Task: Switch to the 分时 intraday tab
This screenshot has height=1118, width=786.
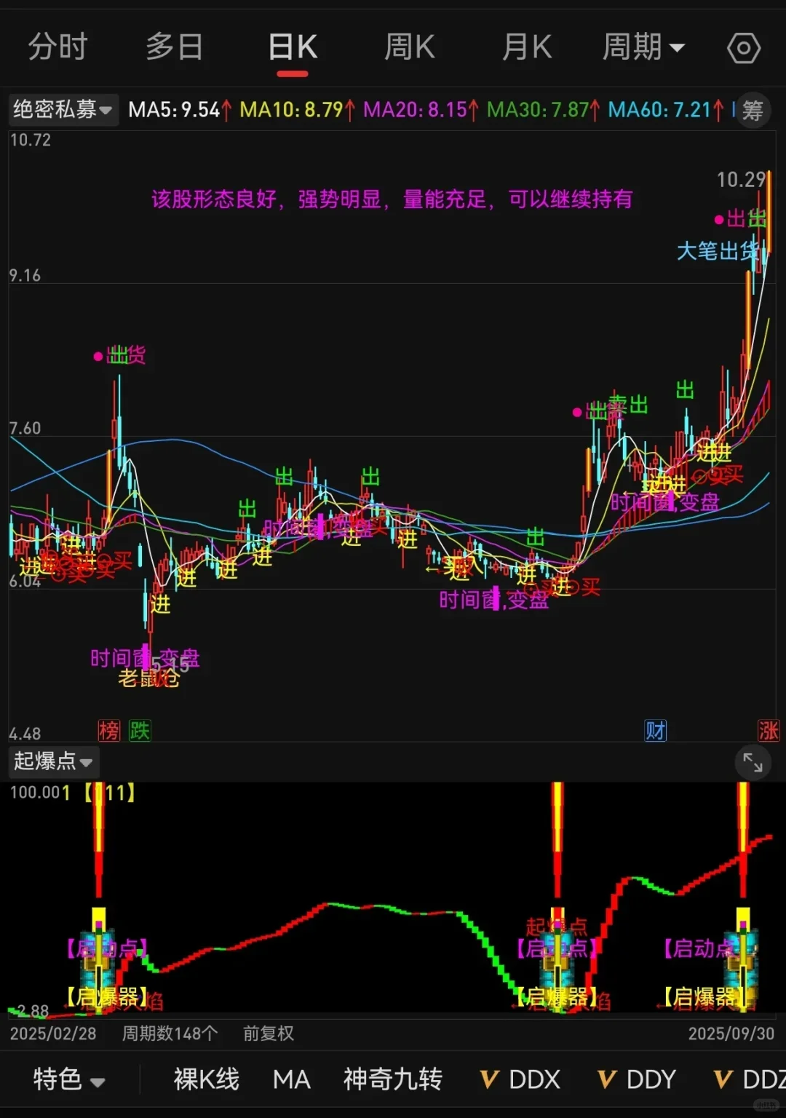Action: [57, 47]
